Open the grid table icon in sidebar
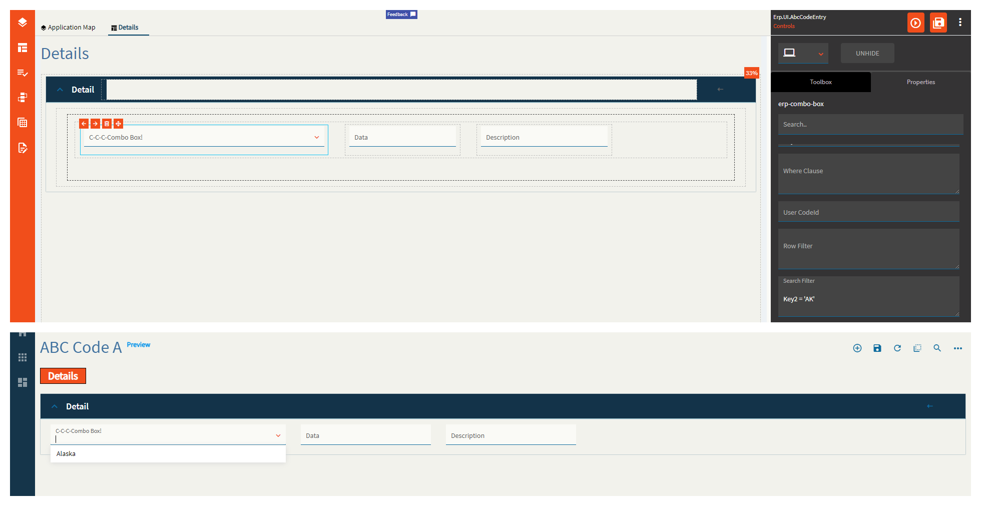 click(23, 123)
